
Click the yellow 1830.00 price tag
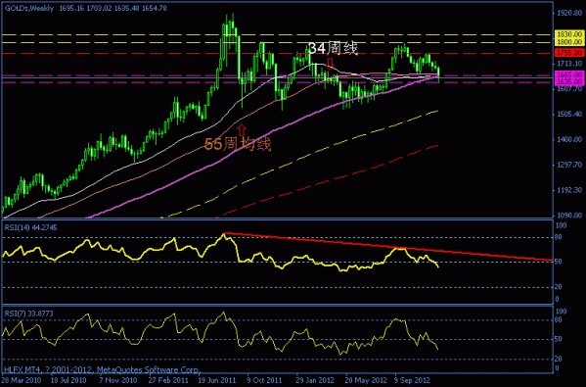tap(569, 34)
